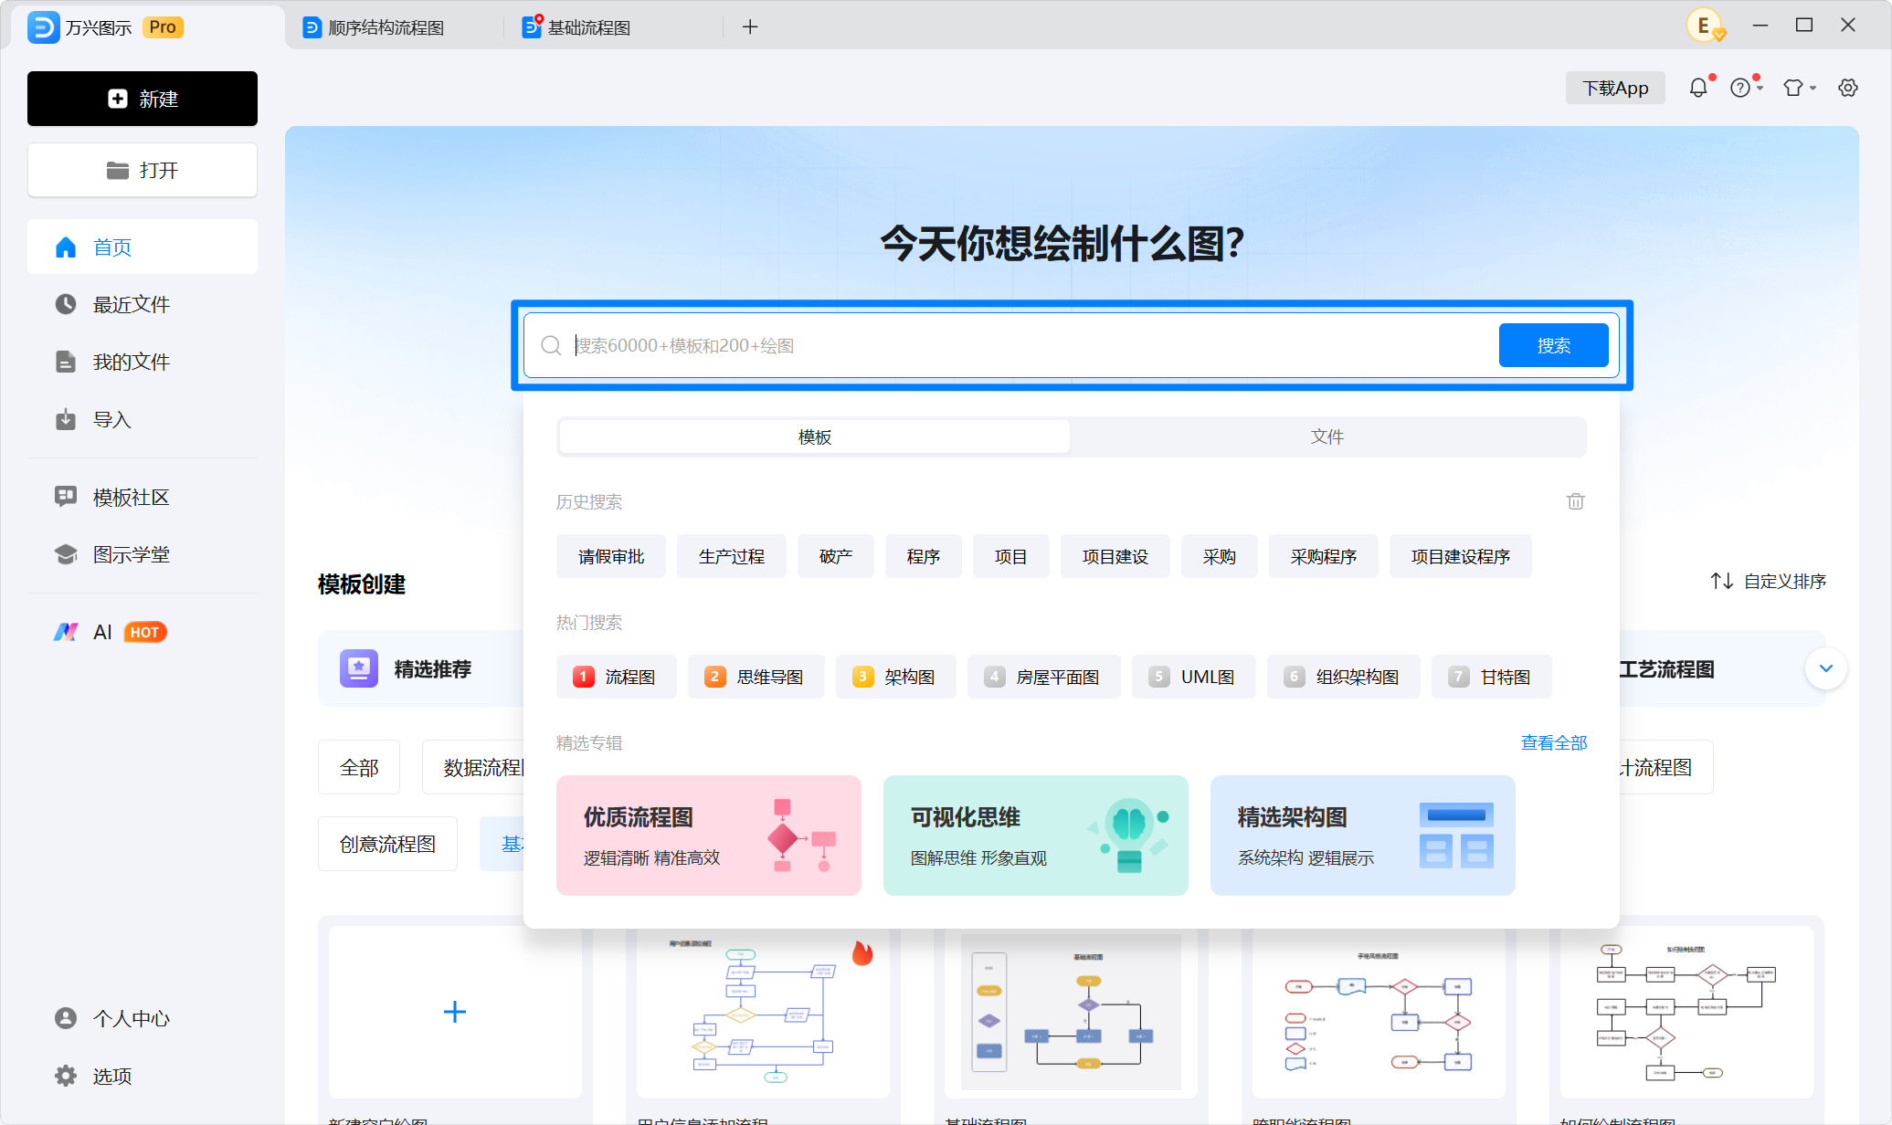Viewport: 1892px width, 1125px height.
Task: Choose history term 项目建设程序
Action: pos(1461,556)
